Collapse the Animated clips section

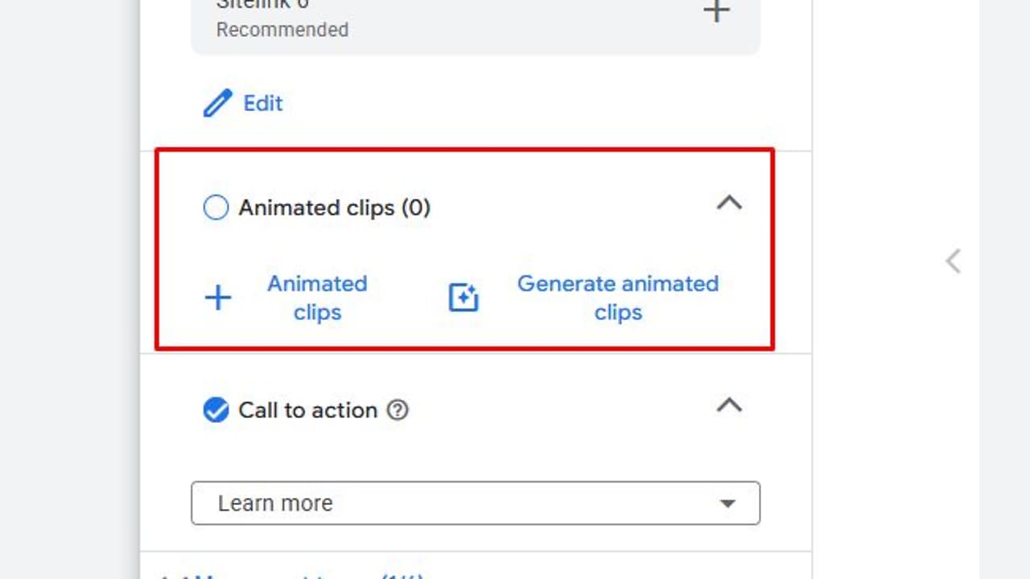(x=729, y=203)
